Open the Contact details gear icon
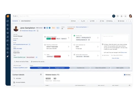Viewport: 138px width, 104px height. 41,74
